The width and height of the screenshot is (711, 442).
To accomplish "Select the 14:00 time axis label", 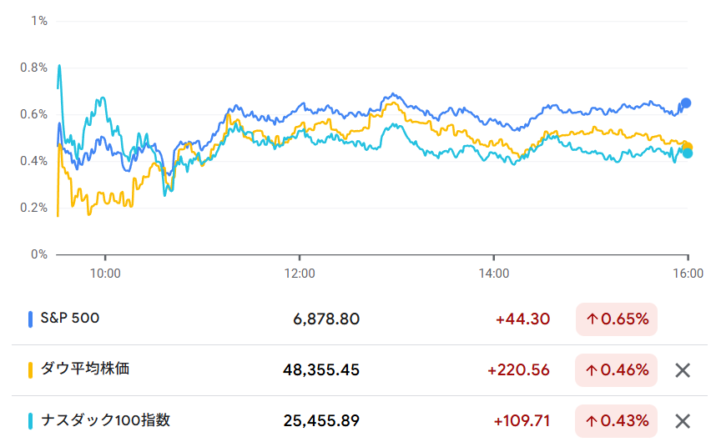I will tap(494, 273).
